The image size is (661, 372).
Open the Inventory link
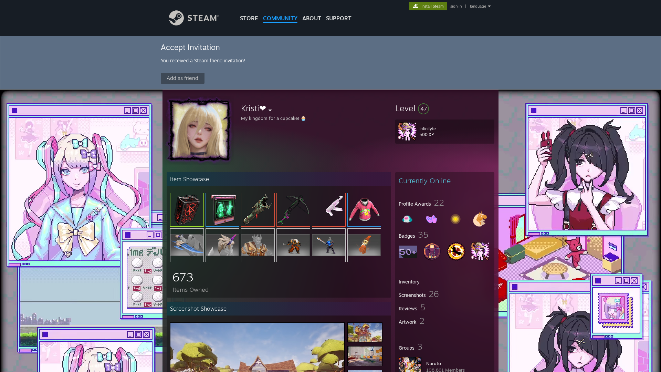(409, 282)
